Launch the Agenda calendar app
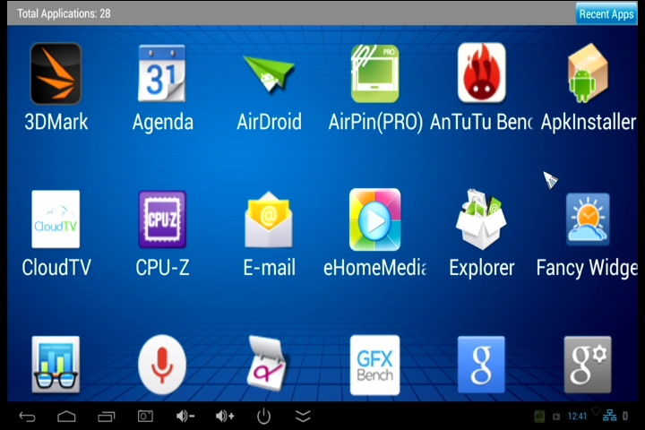 coord(162,73)
